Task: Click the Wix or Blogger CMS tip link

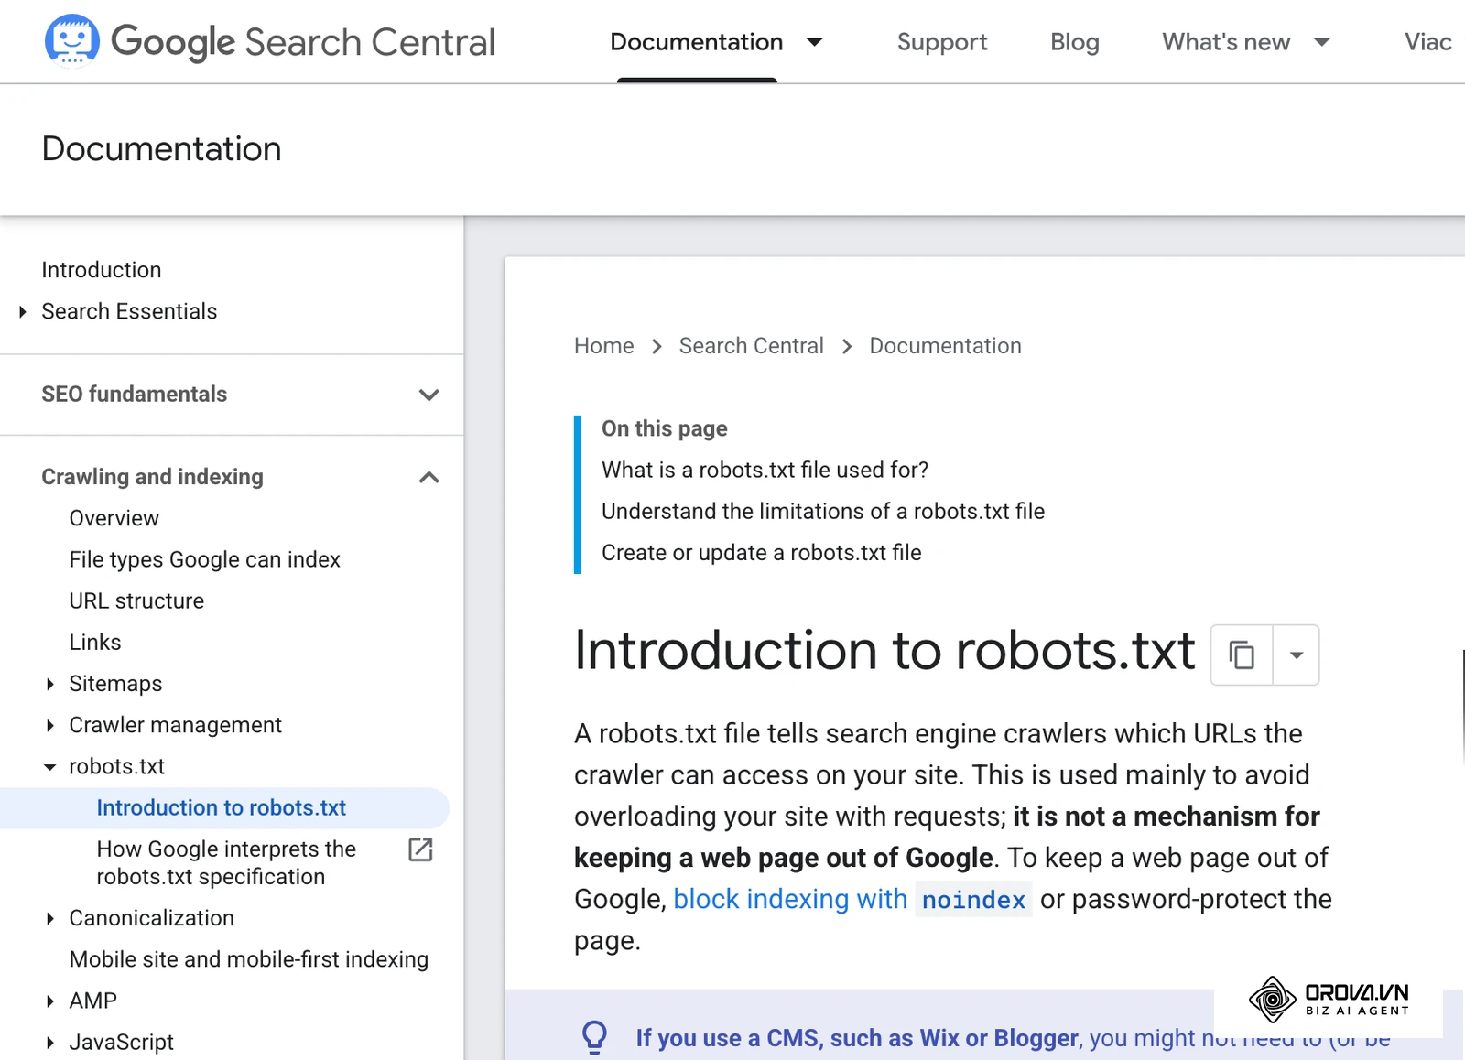Action: pyautogui.click(x=857, y=1038)
